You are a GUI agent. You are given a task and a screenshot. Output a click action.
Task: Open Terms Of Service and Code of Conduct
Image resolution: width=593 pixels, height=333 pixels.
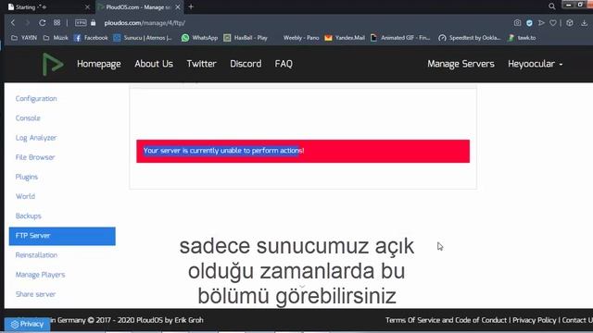pos(446,320)
